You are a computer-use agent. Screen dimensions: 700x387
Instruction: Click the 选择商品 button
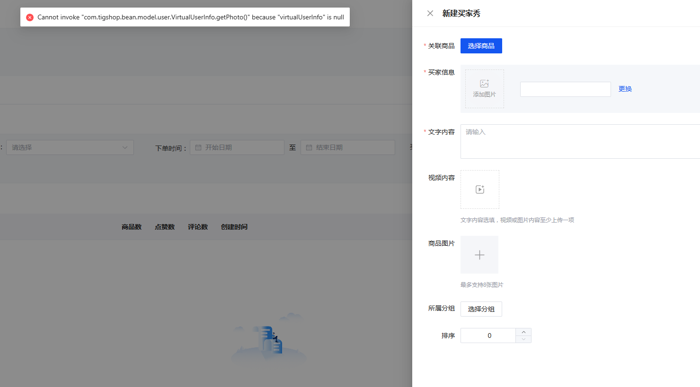pyautogui.click(x=481, y=46)
